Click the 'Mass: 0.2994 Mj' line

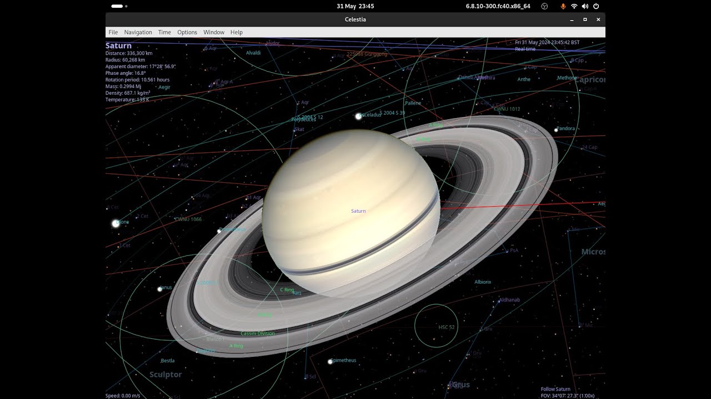[123, 86]
